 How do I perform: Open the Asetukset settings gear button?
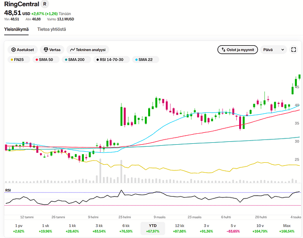pyautogui.click(x=22, y=50)
